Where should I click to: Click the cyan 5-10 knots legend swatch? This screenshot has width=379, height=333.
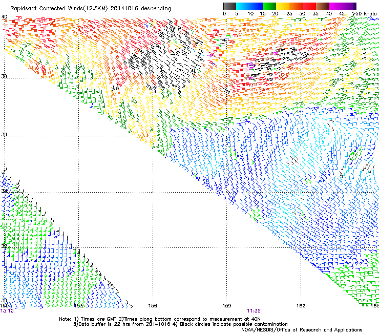click(x=243, y=6)
